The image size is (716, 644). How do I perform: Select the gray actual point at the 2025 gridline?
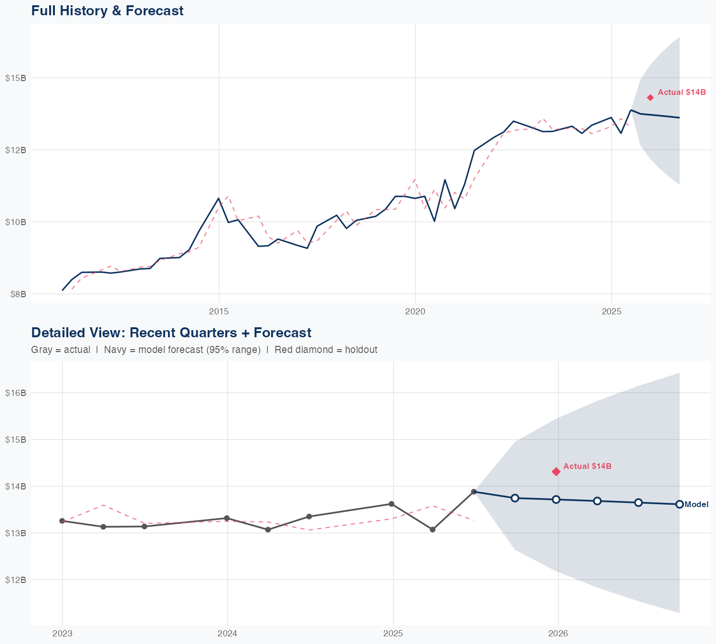[x=391, y=504]
